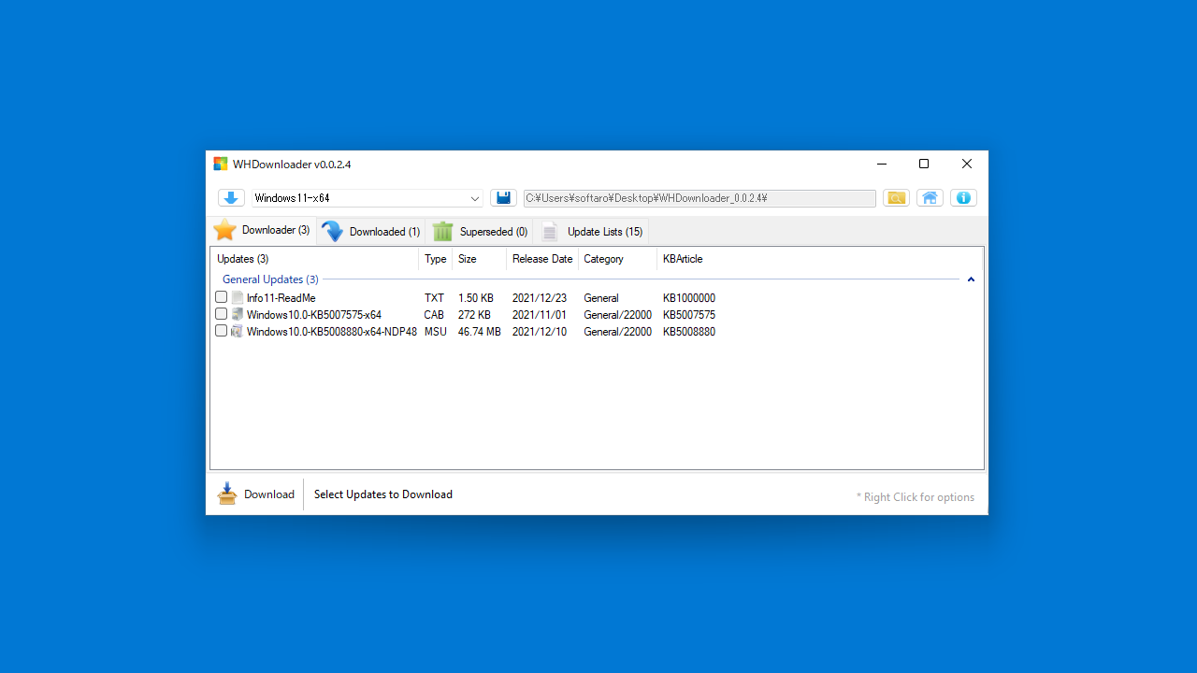Select the Windows10.0-KB5008880-x64-NDP48 name
Image resolution: width=1197 pixels, height=673 pixels.
pos(332,332)
